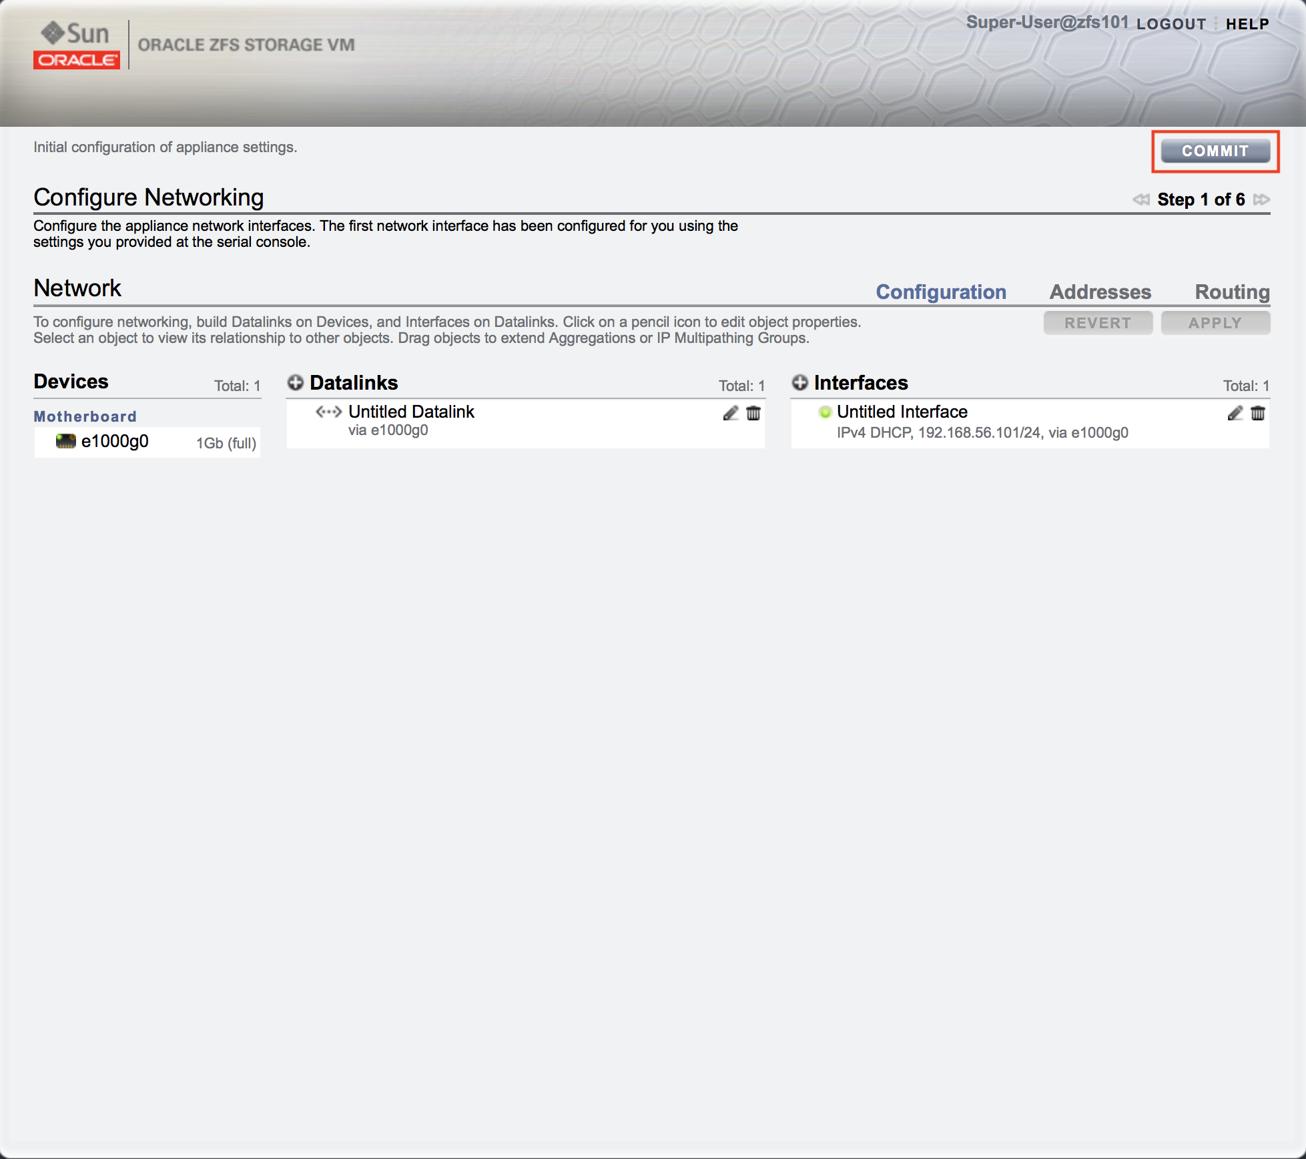Image resolution: width=1306 pixels, height=1159 pixels.
Task: Click the Motherboard device group label
Action: point(85,416)
